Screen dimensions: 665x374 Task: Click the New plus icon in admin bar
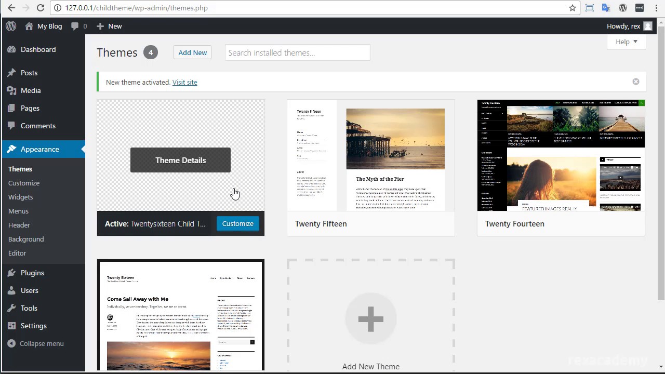pos(100,26)
